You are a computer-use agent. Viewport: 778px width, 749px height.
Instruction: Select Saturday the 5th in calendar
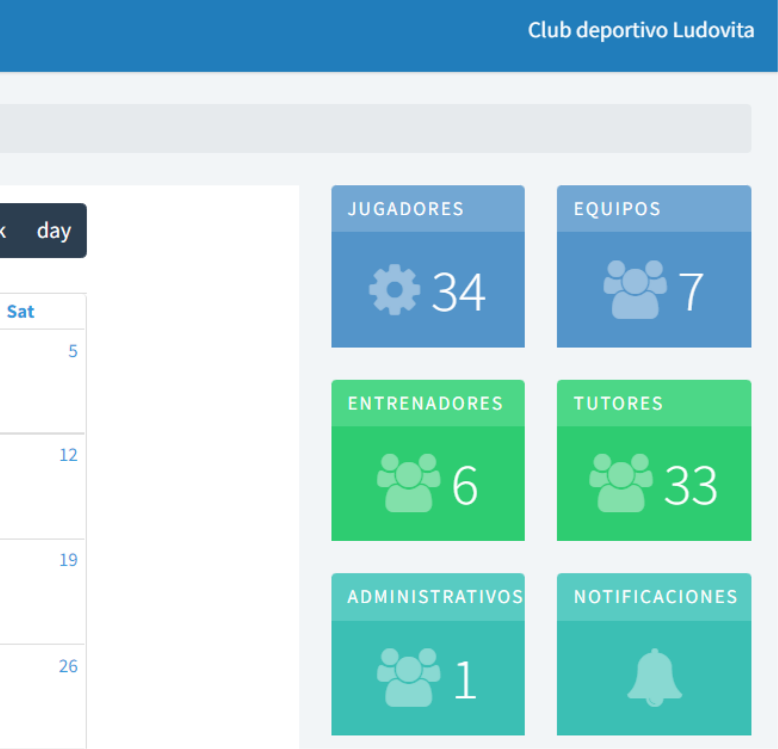73,351
